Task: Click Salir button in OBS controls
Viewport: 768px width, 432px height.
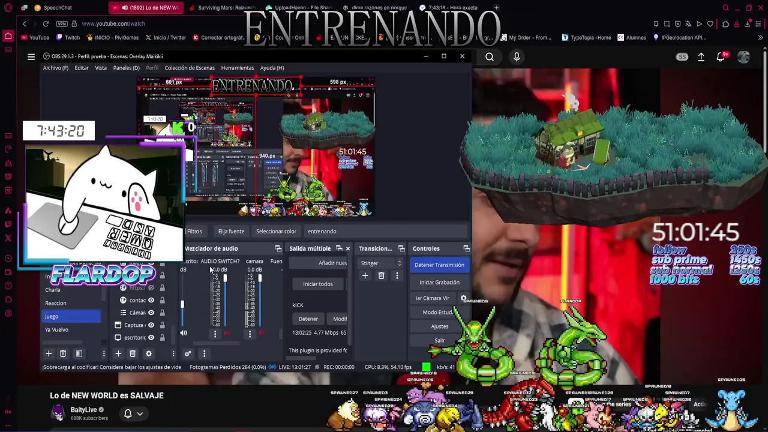Action: (439, 340)
